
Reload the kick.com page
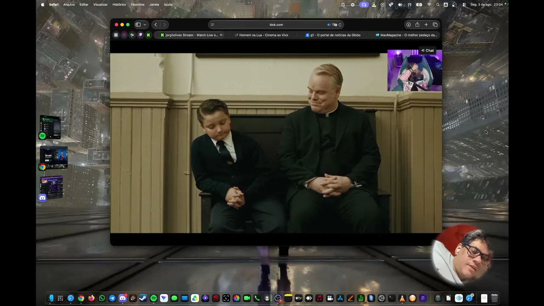tap(340, 25)
